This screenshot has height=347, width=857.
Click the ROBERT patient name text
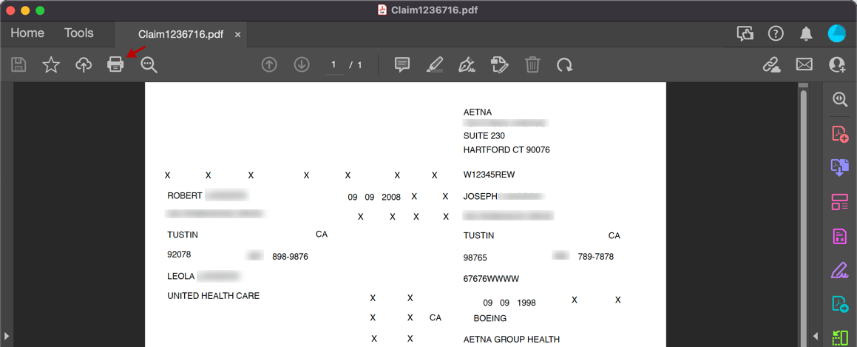(185, 195)
